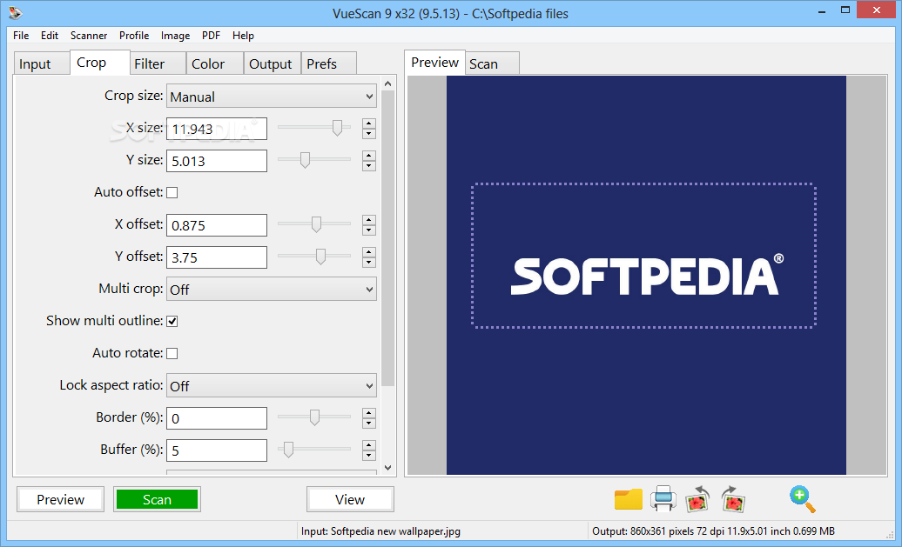
Task: Switch to the Scan view tab
Action: 492,63
